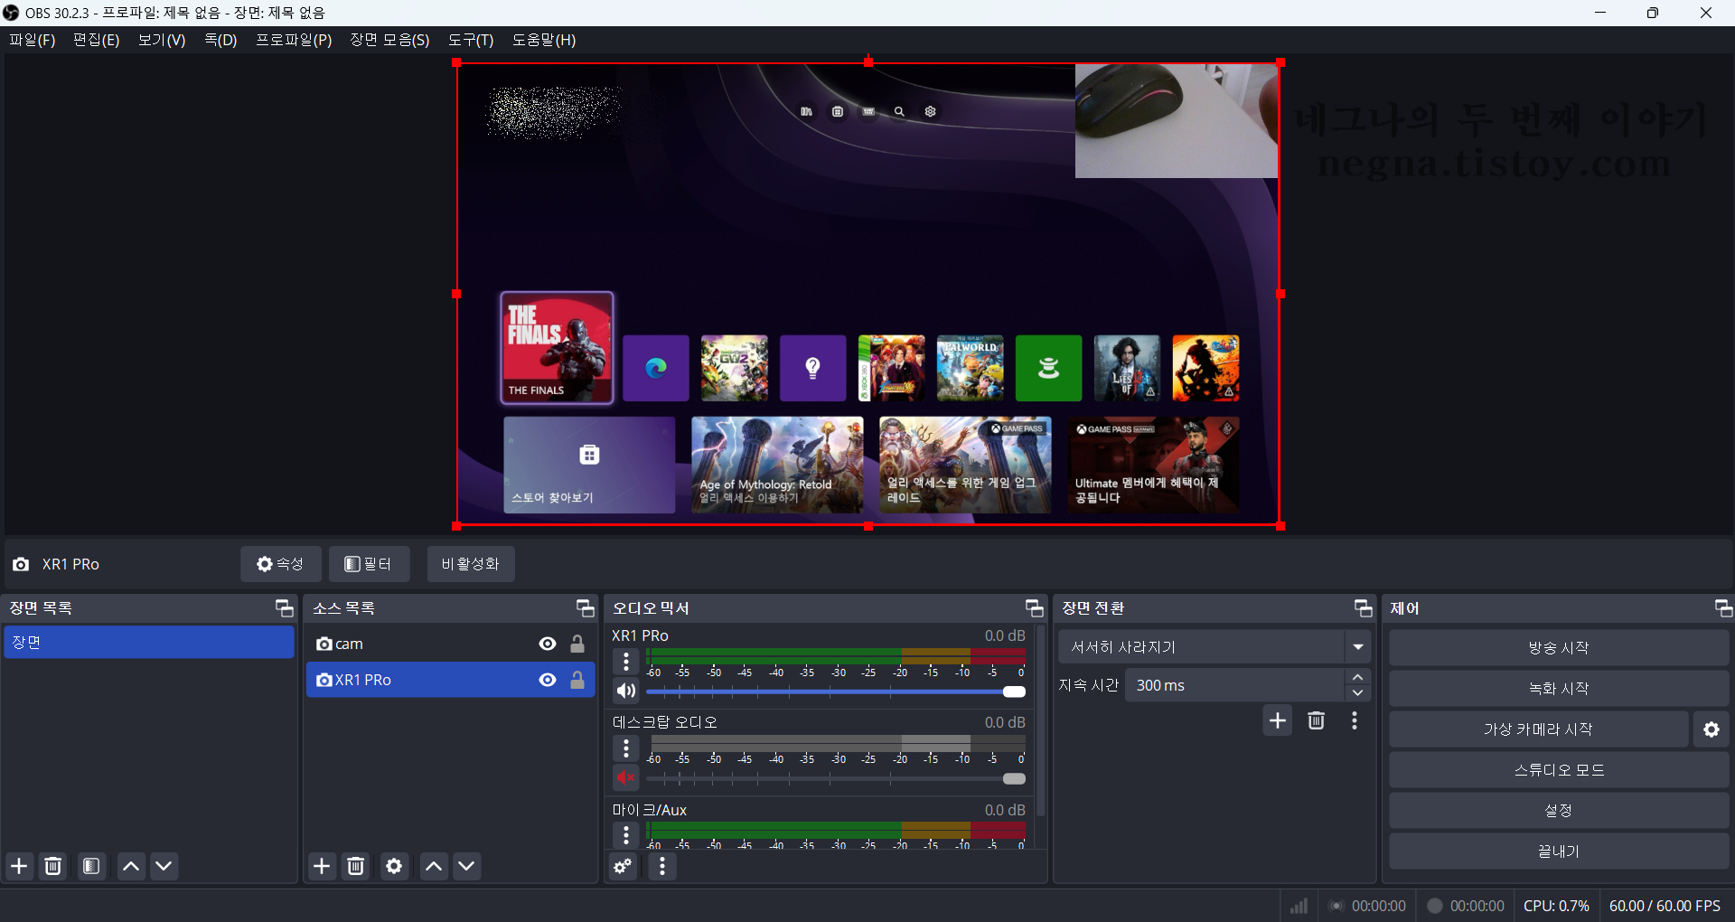Viewport: 1735px width, 922px height.
Task: Open 데스크탑 오디오 options three-dot menu
Action: coord(626,748)
